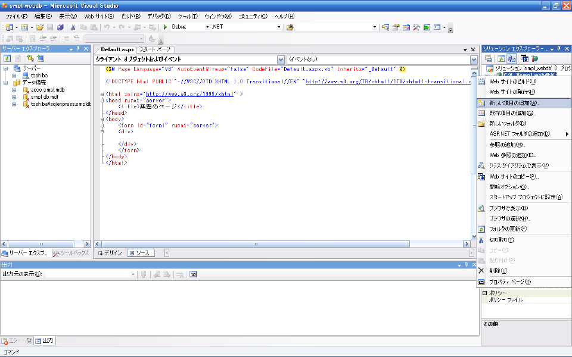This screenshot has width=572, height=357.
Task: Open the Toolbox hammer-and-wrench icon
Action: click(x=416, y=27)
